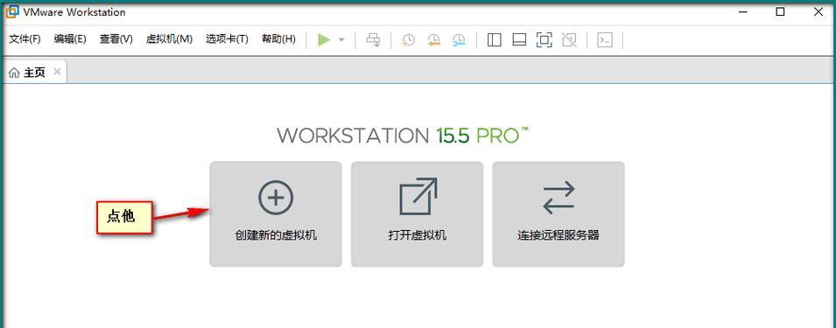Viewport: 836px width, 328px height.
Task: Click the Unity mode icon
Action: [569, 40]
